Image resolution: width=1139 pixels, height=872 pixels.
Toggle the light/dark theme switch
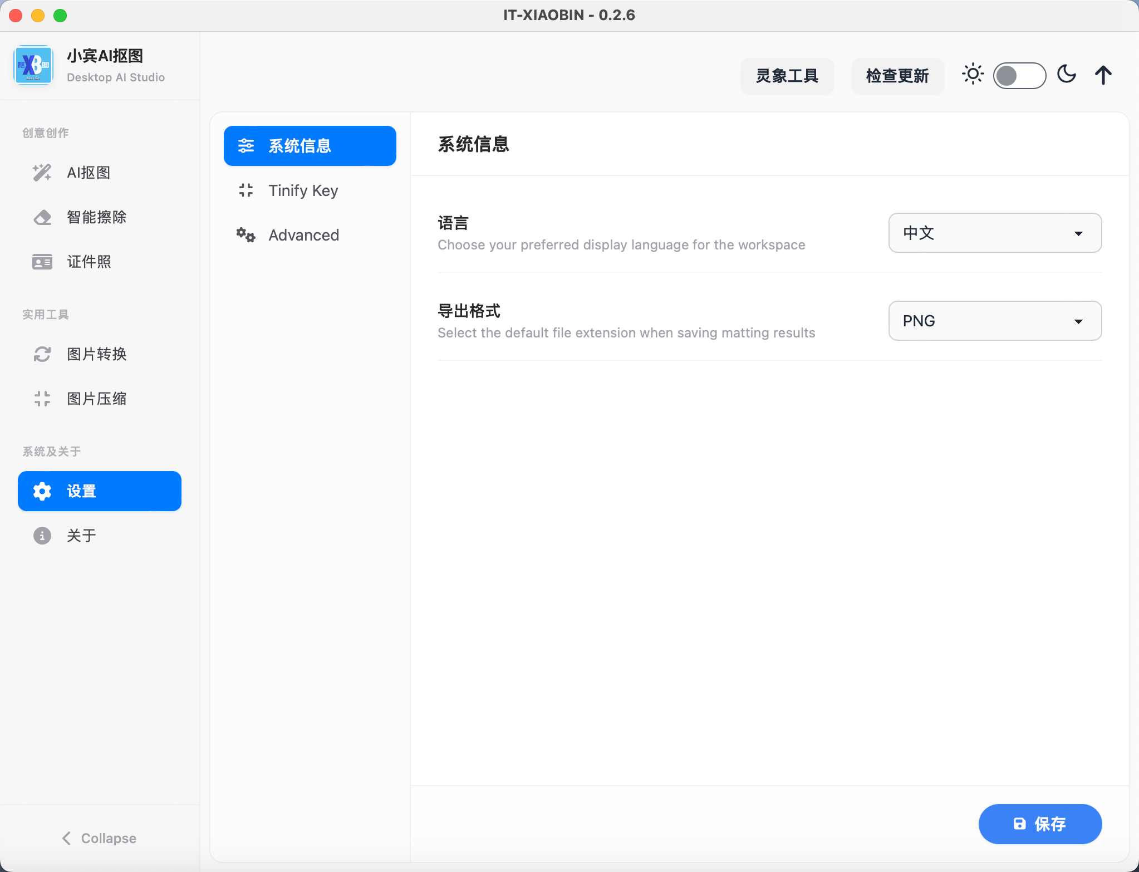[x=1019, y=75]
